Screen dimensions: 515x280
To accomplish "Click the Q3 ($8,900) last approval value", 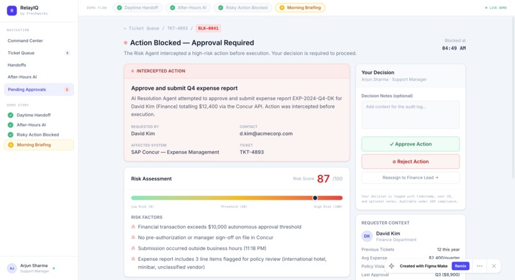I will (x=447, y=275).
